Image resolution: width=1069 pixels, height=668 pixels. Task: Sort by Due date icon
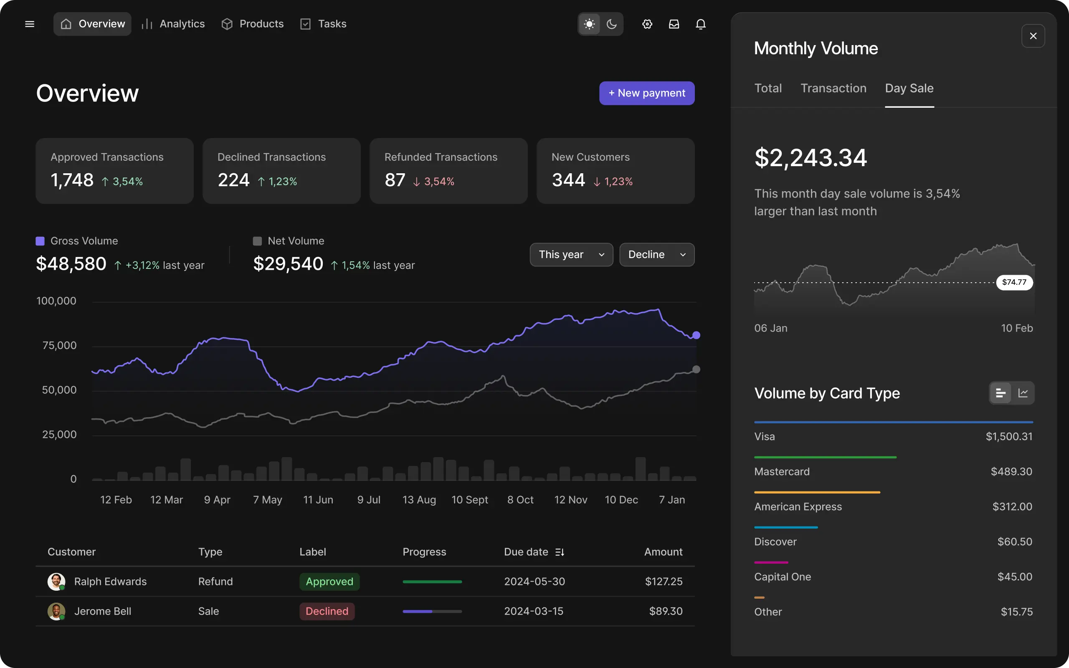click(x=560, y=552)
